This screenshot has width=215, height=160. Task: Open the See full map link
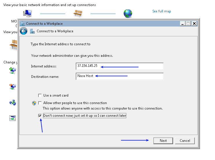pyautogui.click(x=162, y=11)
